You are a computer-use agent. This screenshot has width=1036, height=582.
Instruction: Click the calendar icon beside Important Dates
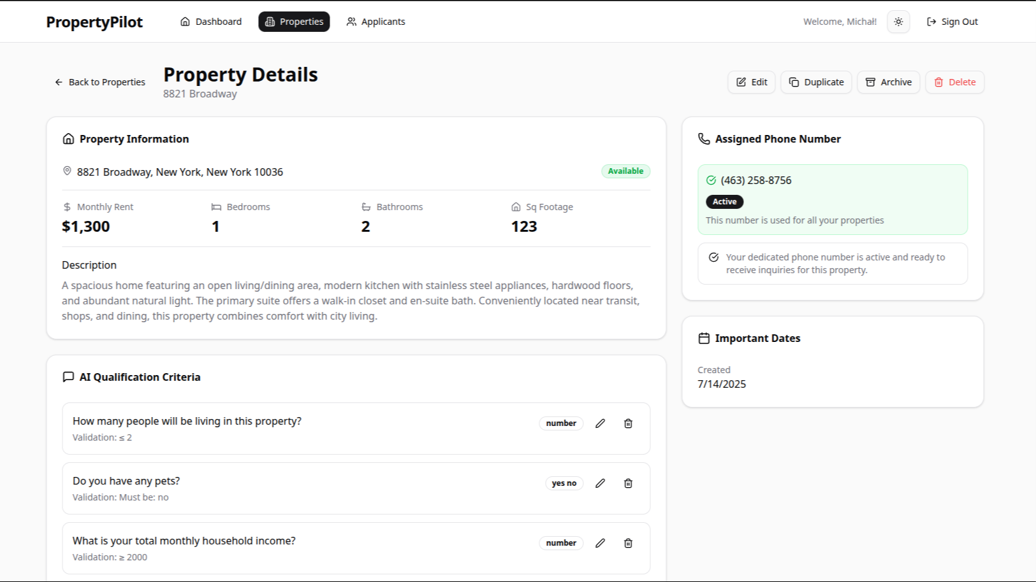pos(704,337)
